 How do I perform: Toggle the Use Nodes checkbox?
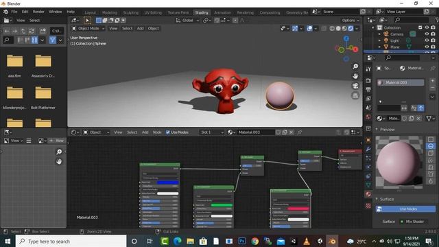point(167,132)
